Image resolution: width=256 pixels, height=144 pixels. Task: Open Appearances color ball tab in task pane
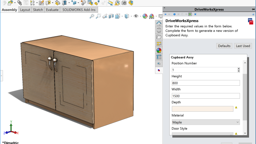(x=159, y=50)
